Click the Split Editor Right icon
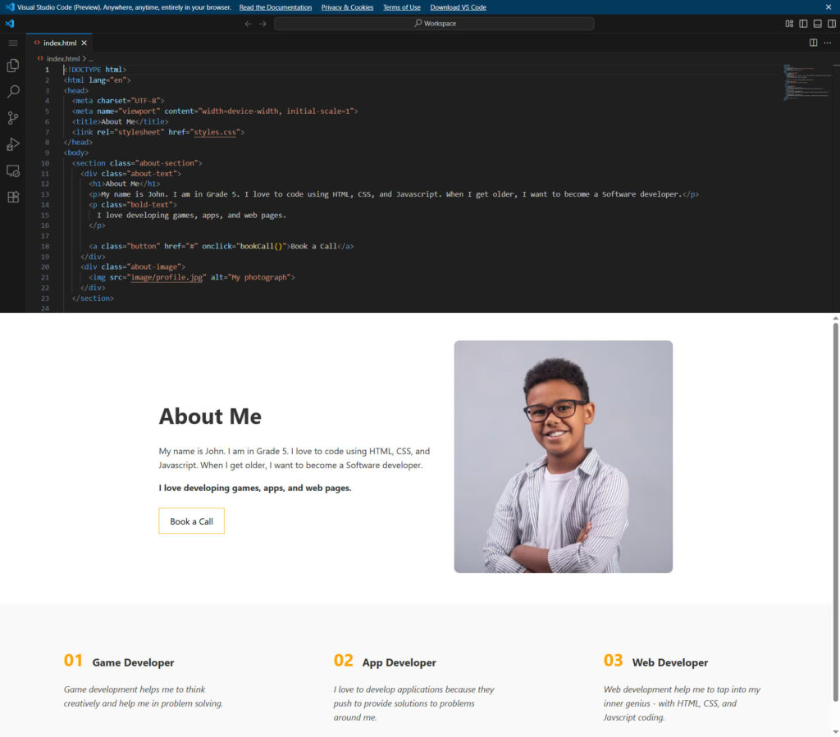Screen dimensions: 840x737 click(813, 43)
